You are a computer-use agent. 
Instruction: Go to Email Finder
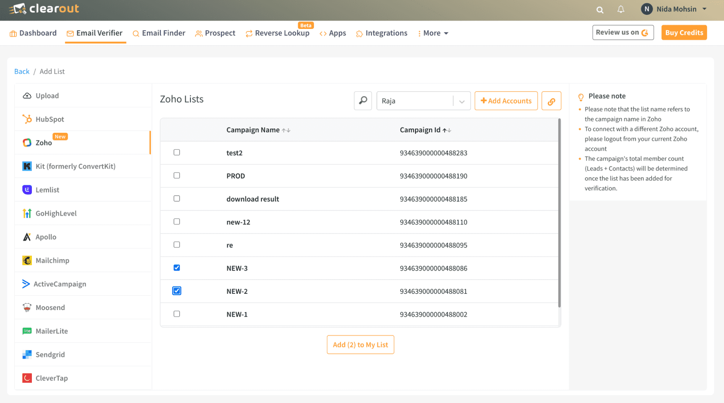click(159, 33)
